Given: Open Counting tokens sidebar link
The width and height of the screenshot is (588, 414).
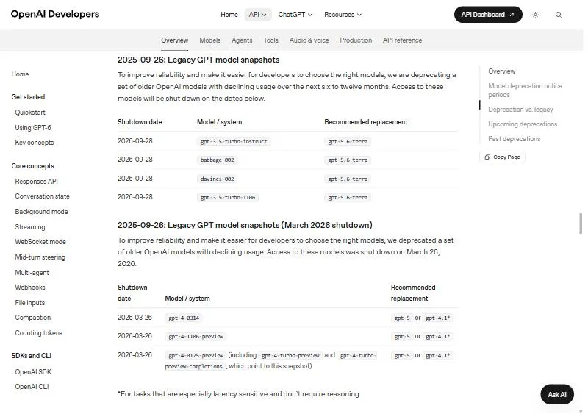Looking at the screenshot, I should (x=39, y=333).
